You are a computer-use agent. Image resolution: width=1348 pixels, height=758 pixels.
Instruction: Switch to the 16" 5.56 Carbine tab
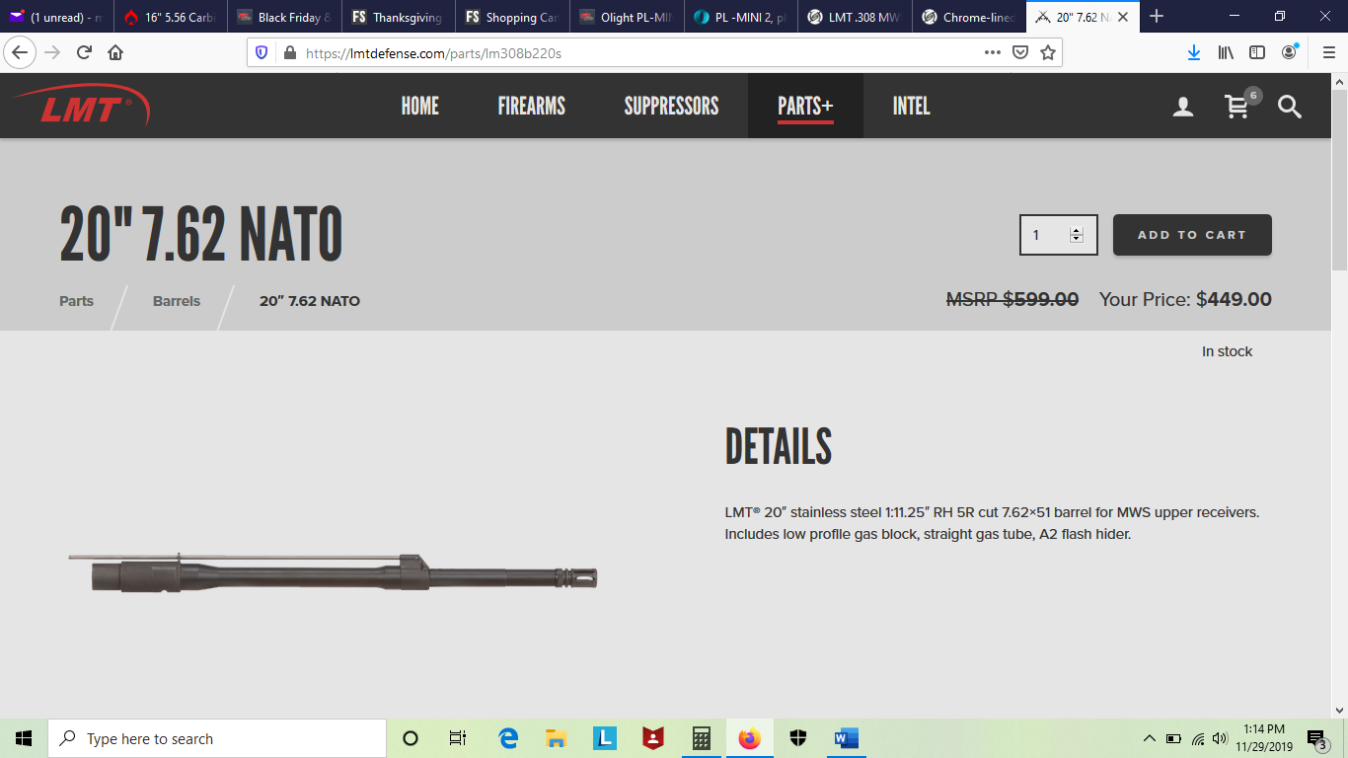[x=170, y=17]
